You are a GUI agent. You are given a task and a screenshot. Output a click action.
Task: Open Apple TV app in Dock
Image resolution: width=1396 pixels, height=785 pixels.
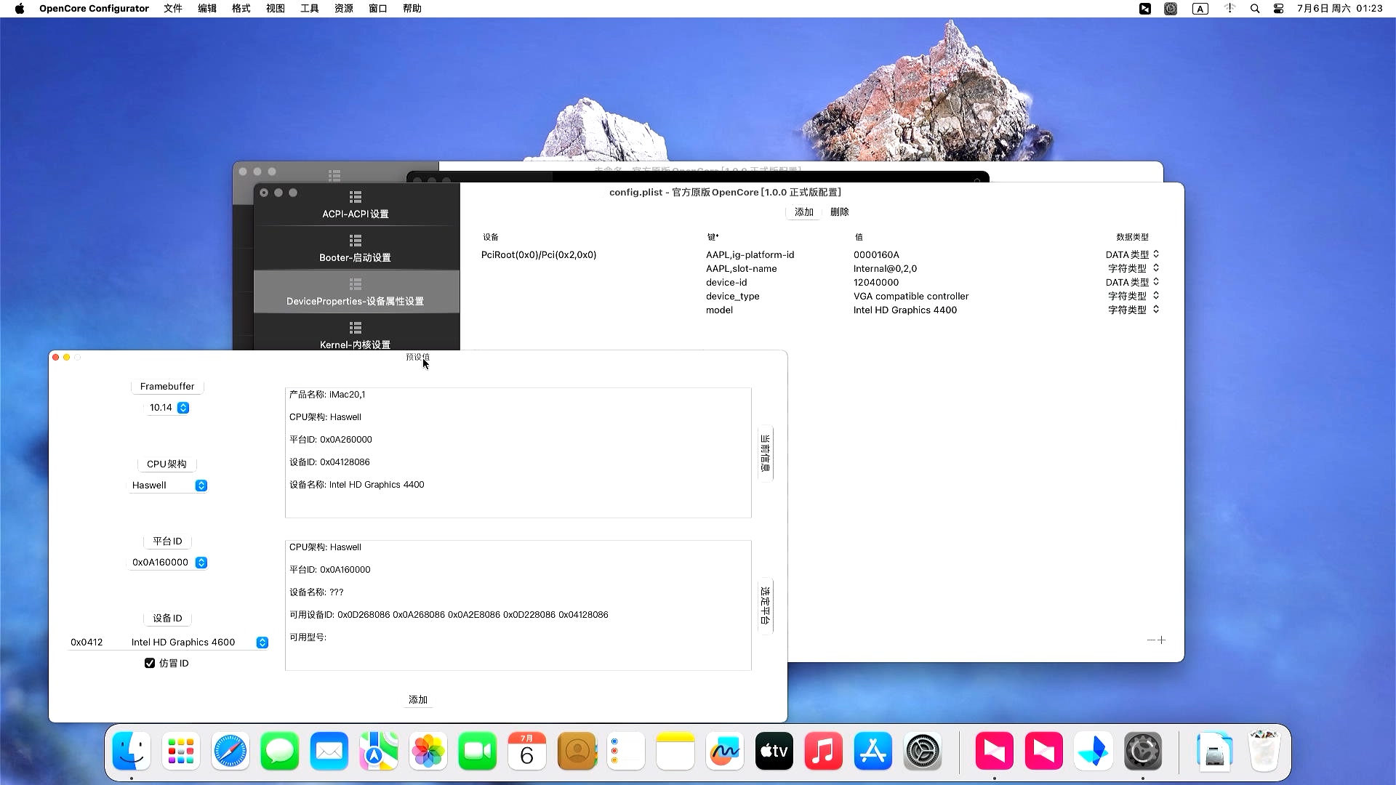[x=774, y=751]
